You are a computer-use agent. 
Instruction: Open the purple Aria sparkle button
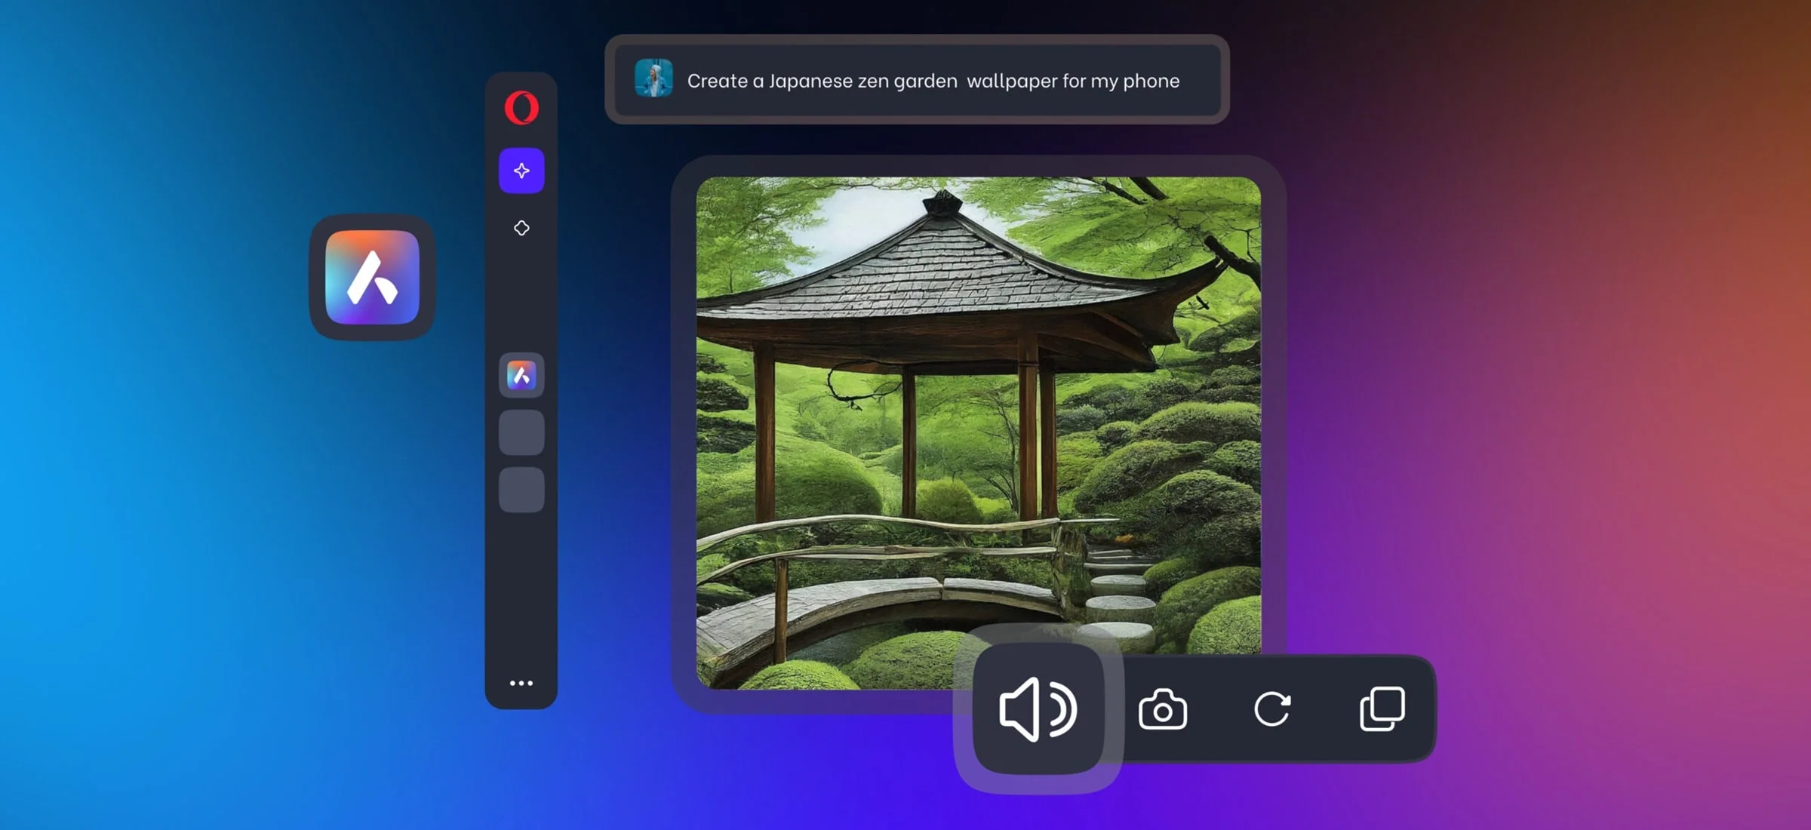[x=521, y=171]
